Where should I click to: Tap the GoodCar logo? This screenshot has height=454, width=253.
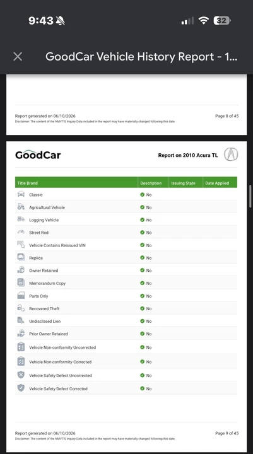(x=38, y=155)
